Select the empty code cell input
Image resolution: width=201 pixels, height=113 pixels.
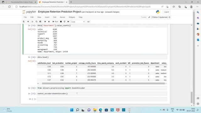(x=102, y=99)
